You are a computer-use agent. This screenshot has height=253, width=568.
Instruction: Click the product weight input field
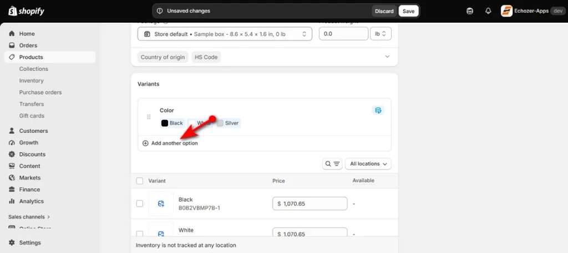click(x=343, y=34)
